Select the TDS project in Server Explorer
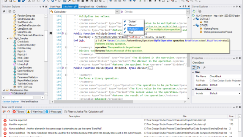This screenshot has width=243, height=137. (206, 22)
